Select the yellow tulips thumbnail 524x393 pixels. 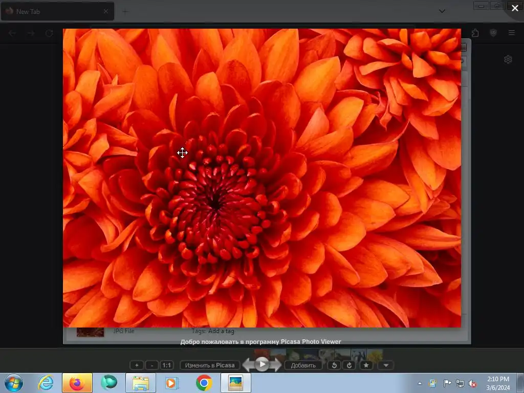(375, 354)
